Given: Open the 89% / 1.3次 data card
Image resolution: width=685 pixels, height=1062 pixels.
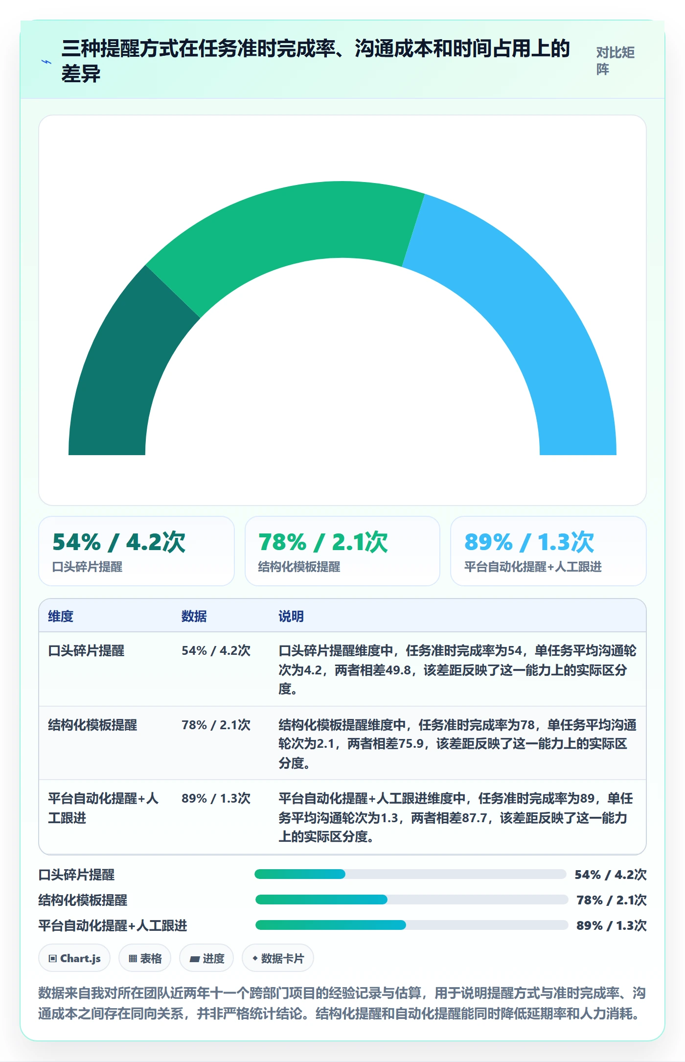Looking at the screenshot, I should tap(548, 551).
